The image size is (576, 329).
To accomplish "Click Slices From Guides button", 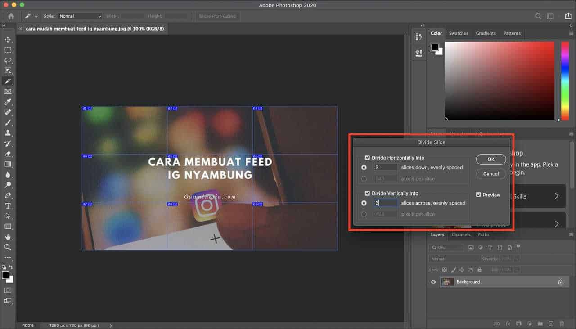I will pos(217,16).
